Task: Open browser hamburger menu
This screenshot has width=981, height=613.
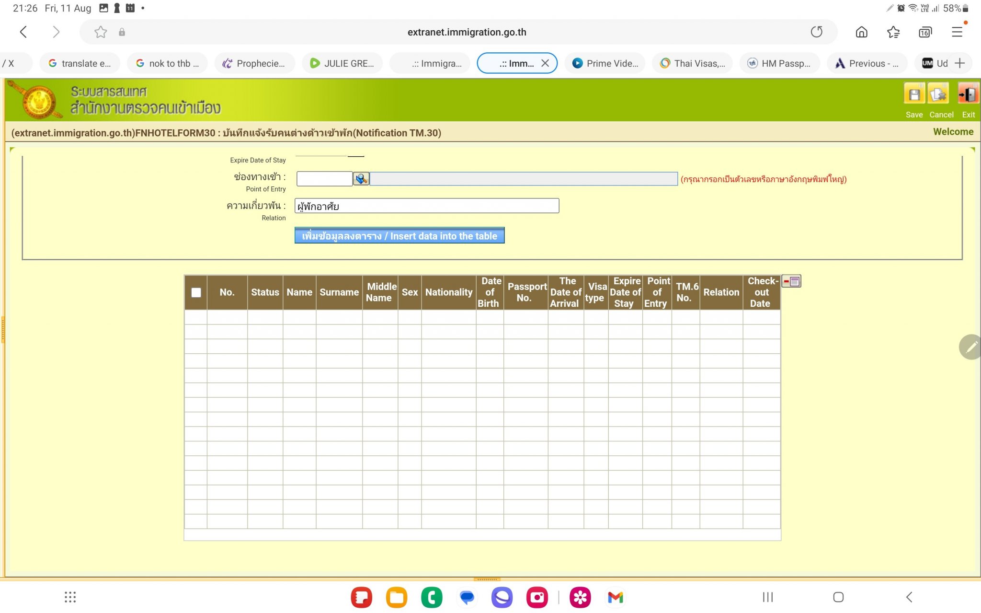Action: pyautogui.click(x=957, y=32)
